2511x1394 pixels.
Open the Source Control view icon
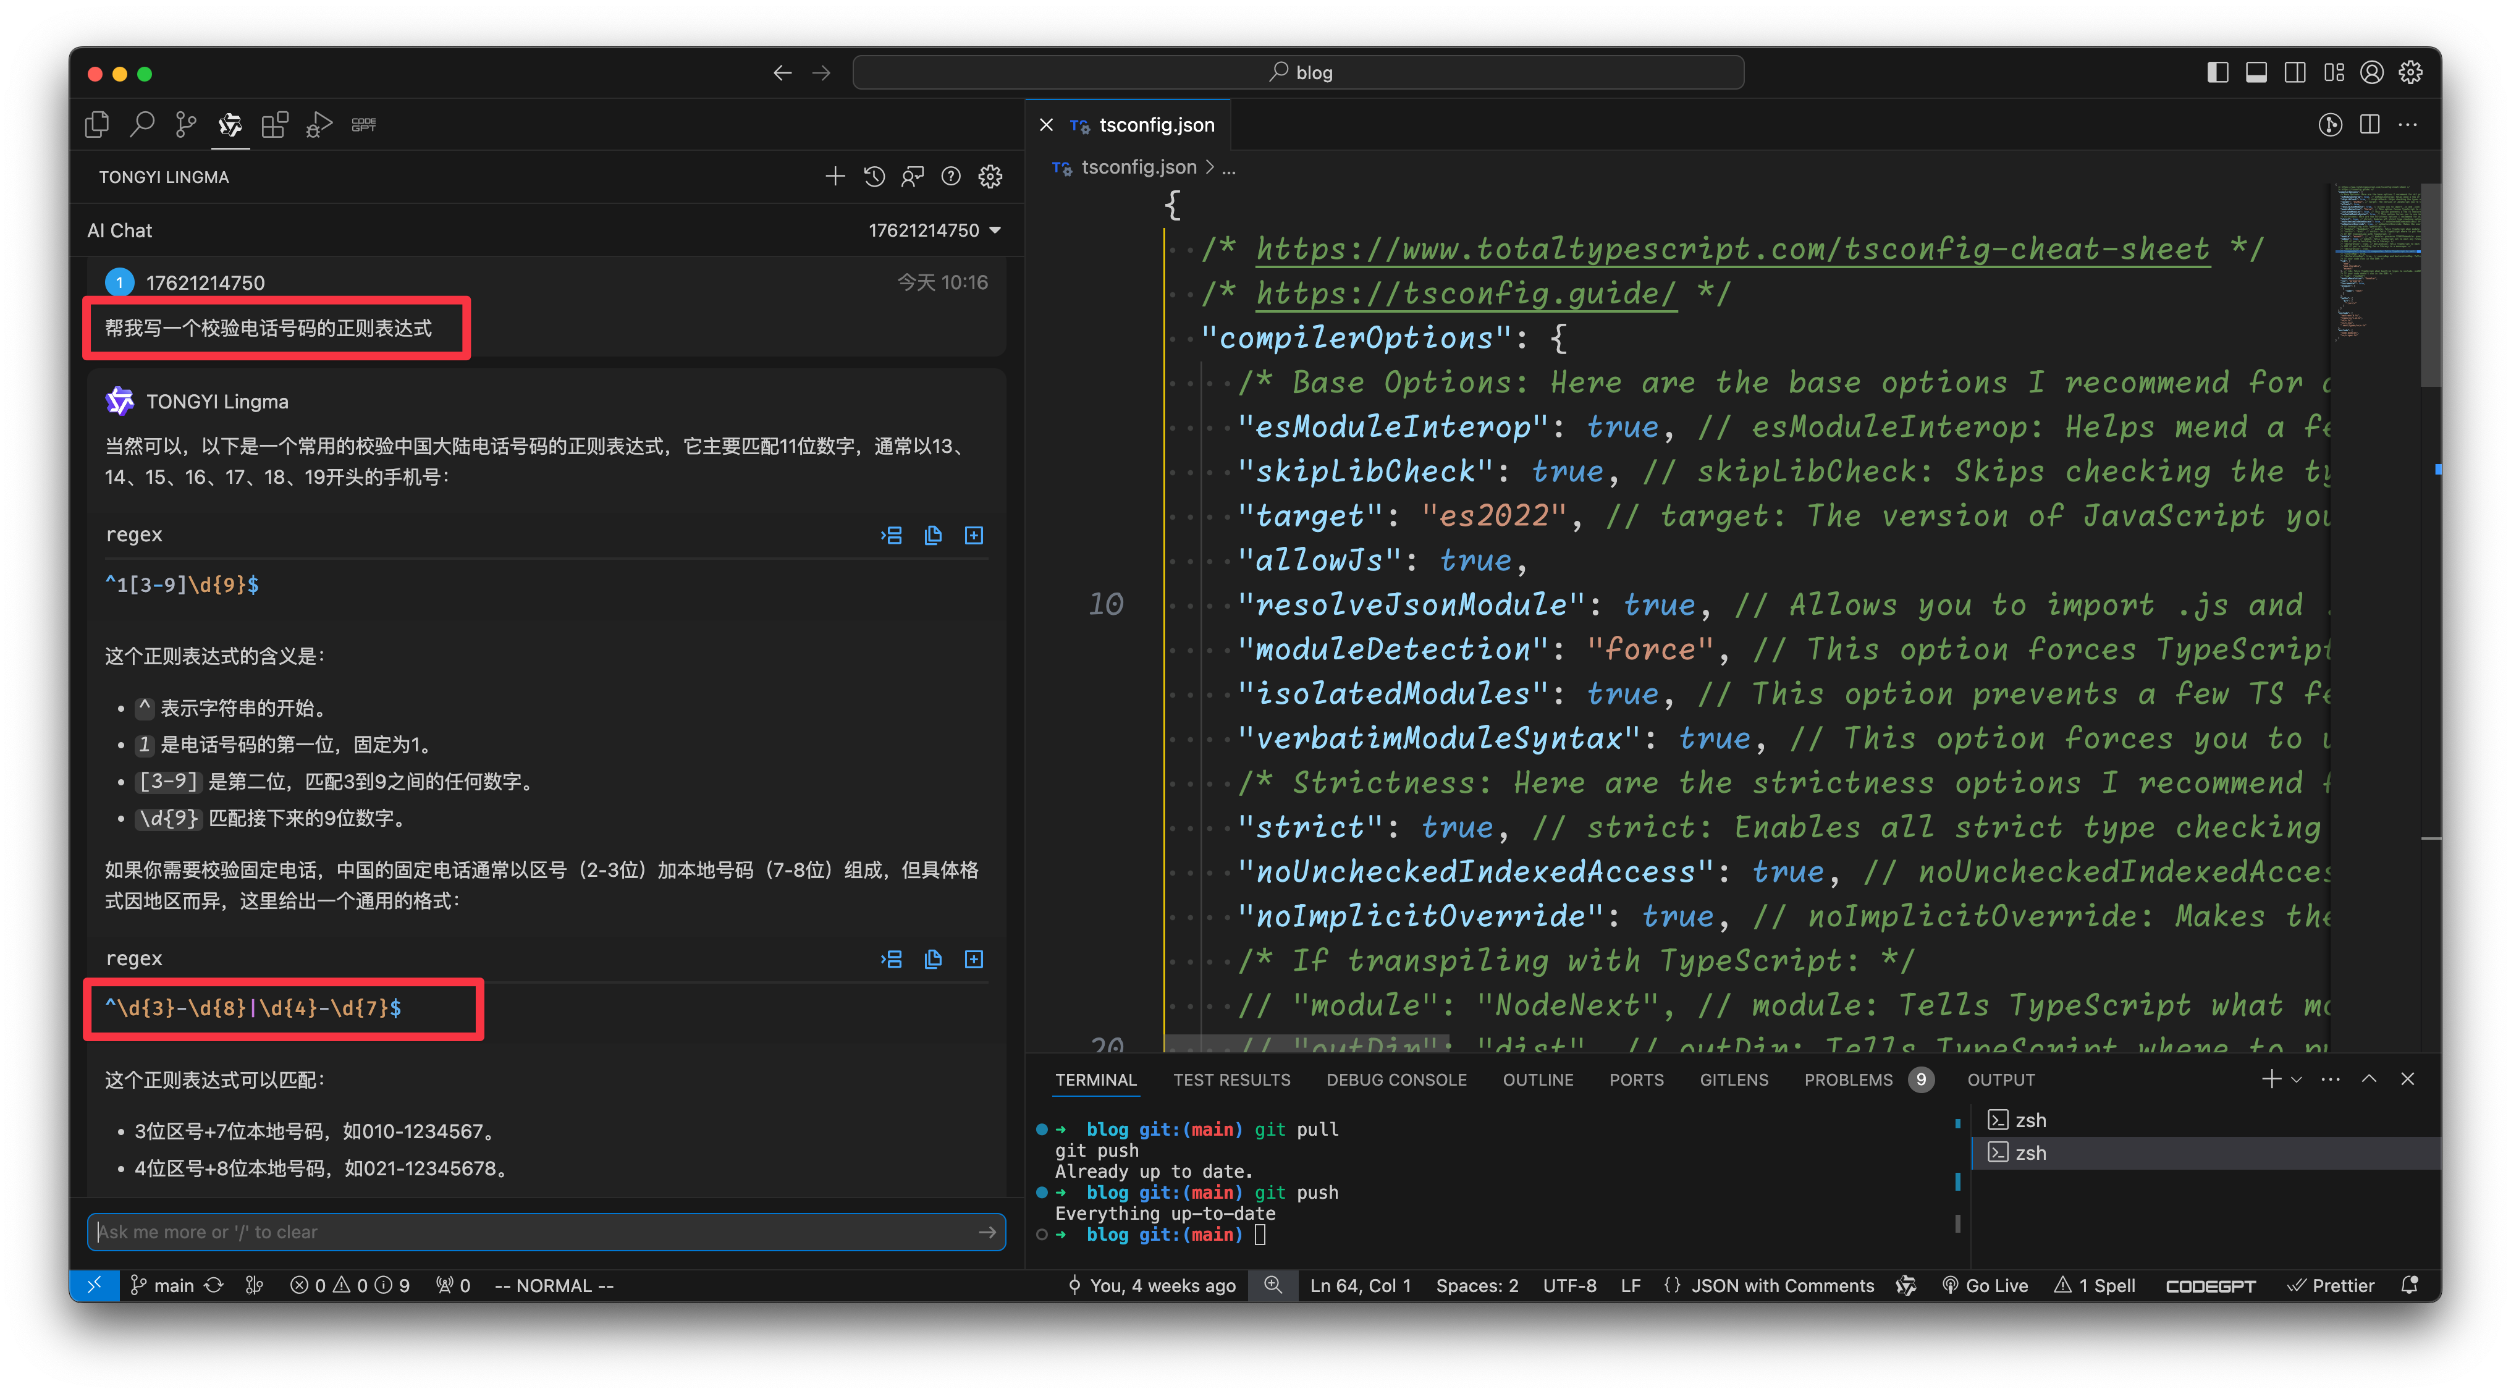click(x=185, y=124)
